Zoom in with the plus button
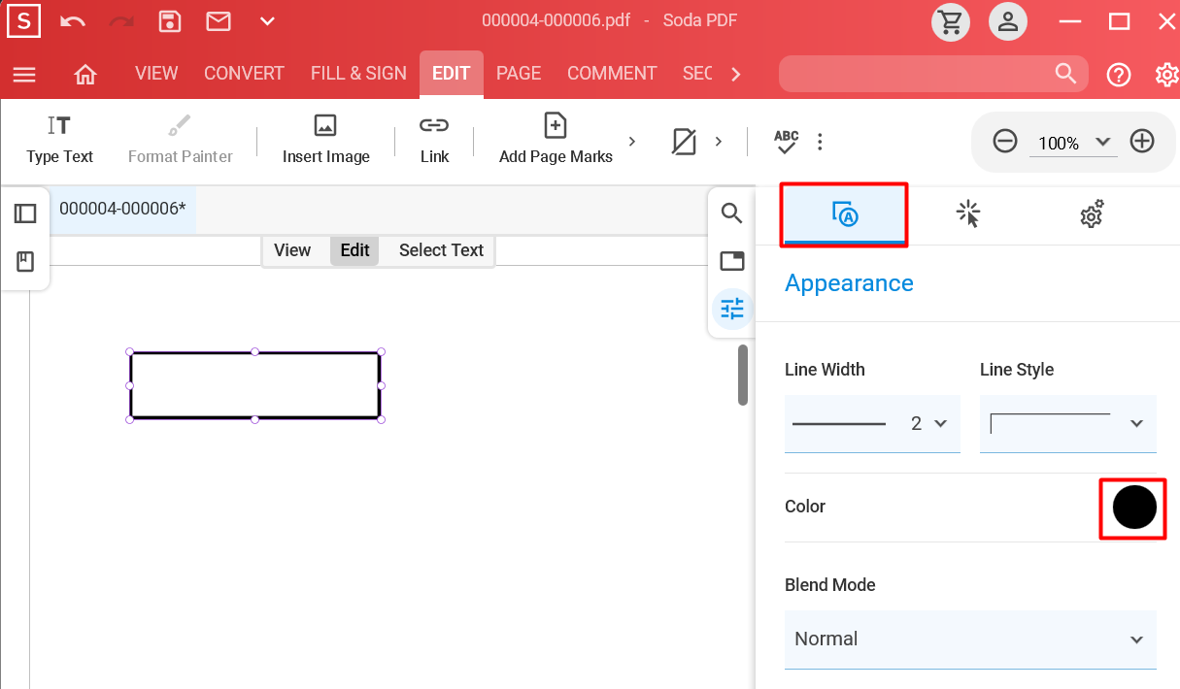The image size is (1180, 689). 1142,142
